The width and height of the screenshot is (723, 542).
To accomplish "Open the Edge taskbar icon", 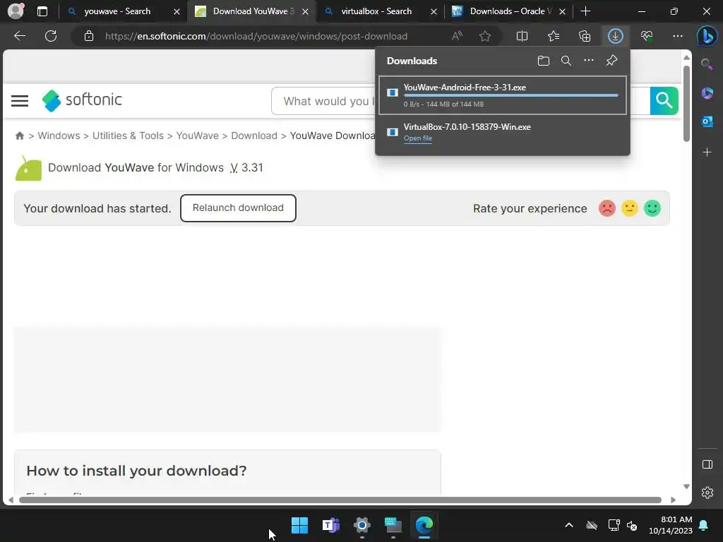I will pyautogui.click(x=424, y=525).
